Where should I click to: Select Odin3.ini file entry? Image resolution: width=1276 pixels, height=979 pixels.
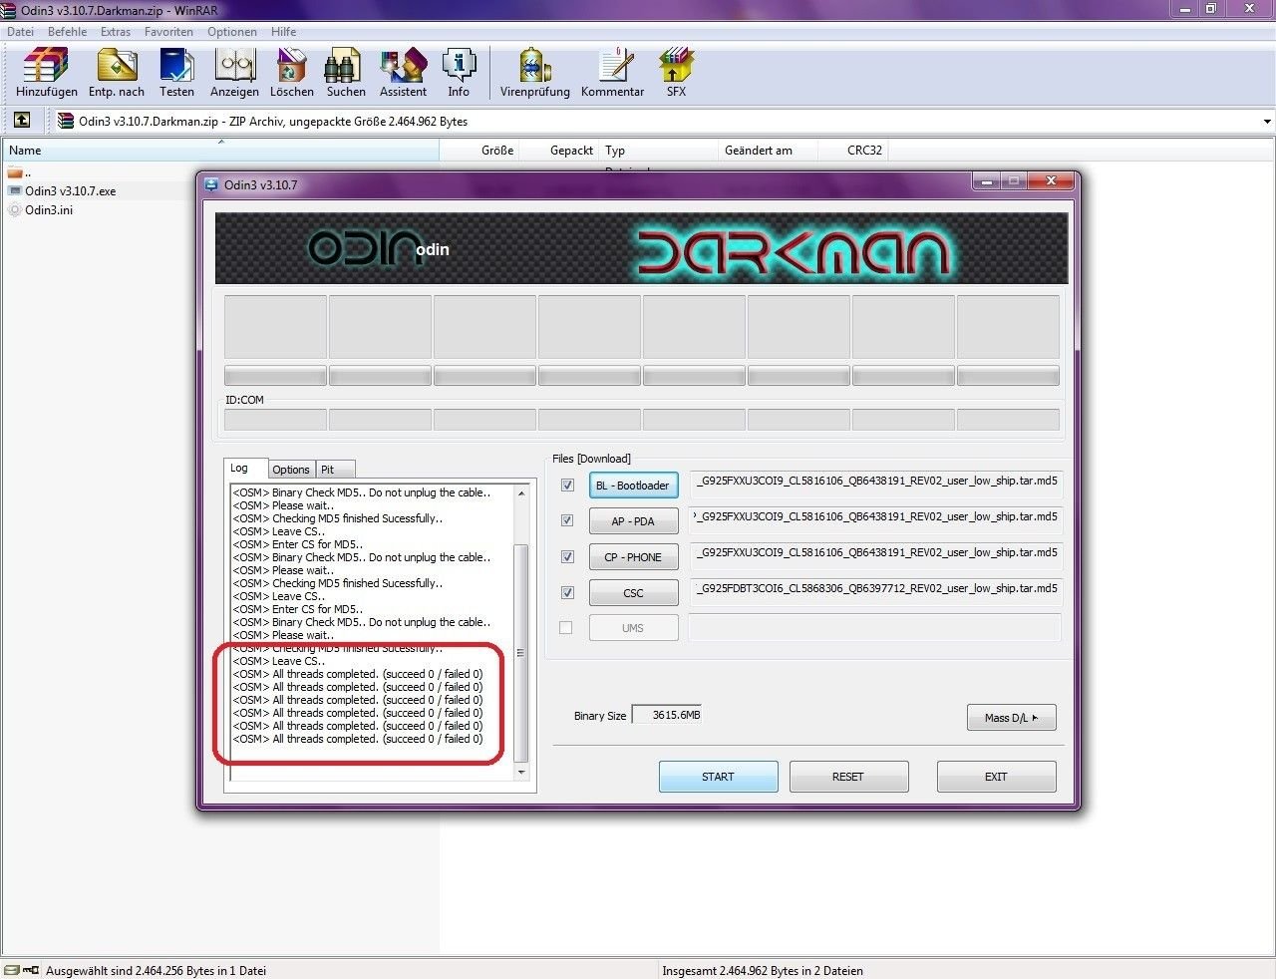pos(41,210)
